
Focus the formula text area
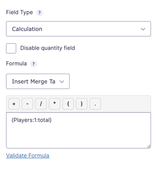coord(78,130)
